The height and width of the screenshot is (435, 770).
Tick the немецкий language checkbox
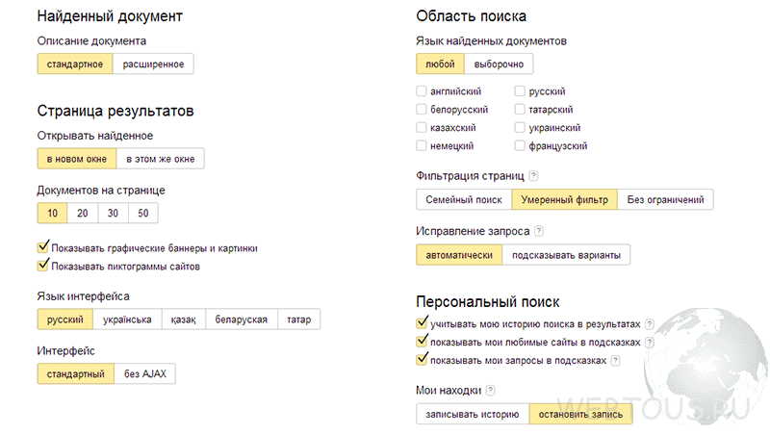coord(422,145)
